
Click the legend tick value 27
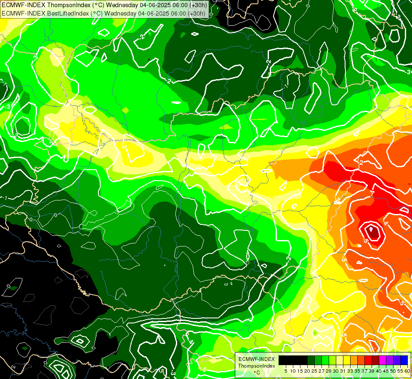[322, 371]
